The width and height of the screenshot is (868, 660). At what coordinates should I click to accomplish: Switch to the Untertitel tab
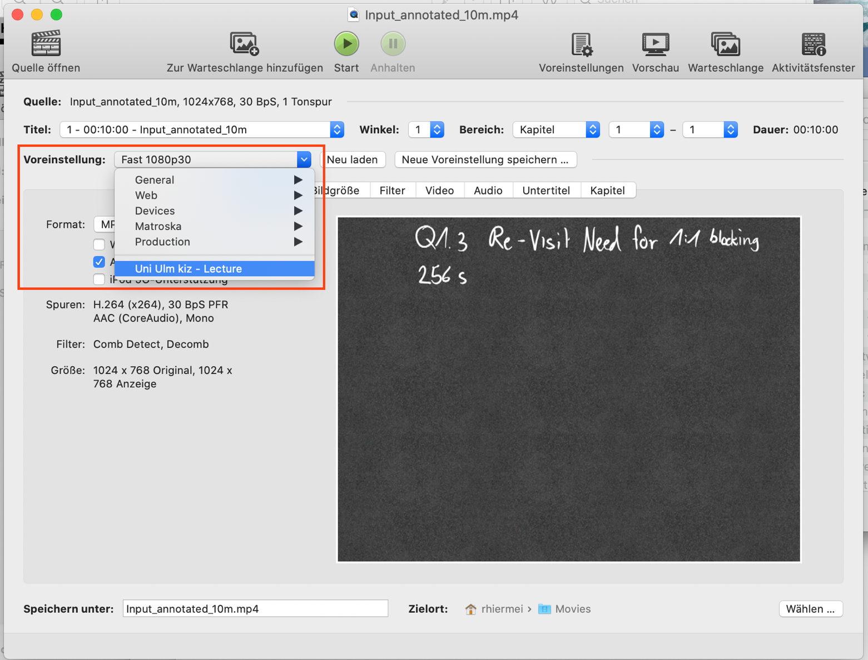[546, 191]
